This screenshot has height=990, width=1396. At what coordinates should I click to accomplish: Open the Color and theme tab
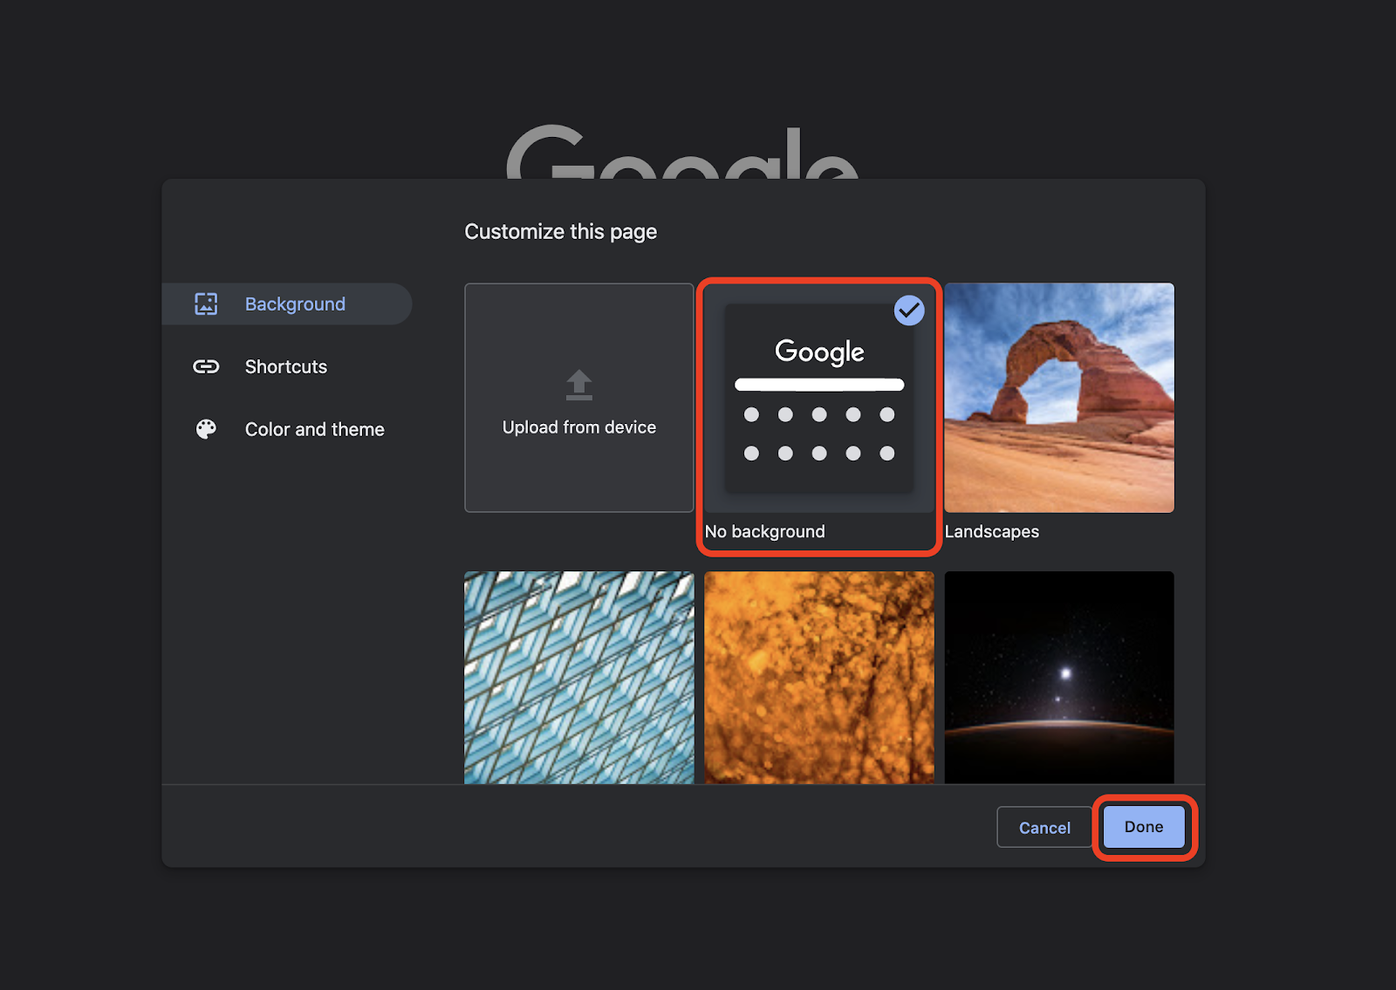287,429
